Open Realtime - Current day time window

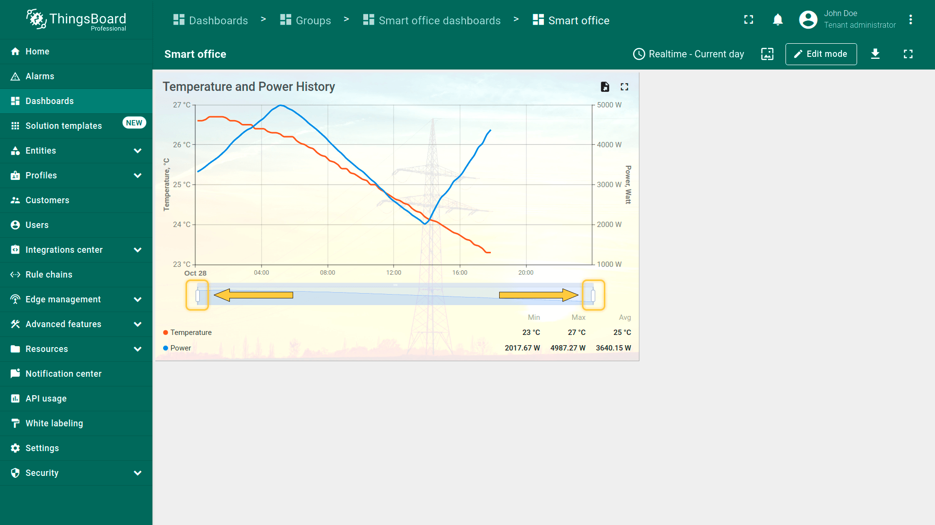[688, 54]
